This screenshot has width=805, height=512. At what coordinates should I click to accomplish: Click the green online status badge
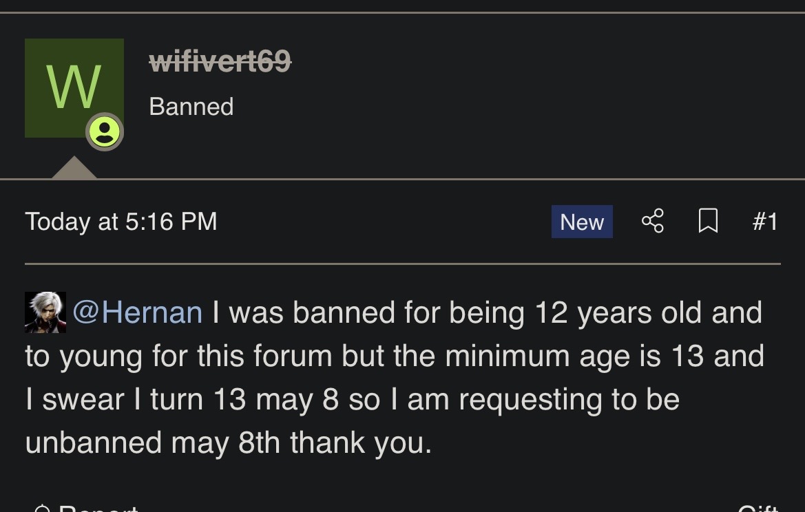[x=105, y=131]
